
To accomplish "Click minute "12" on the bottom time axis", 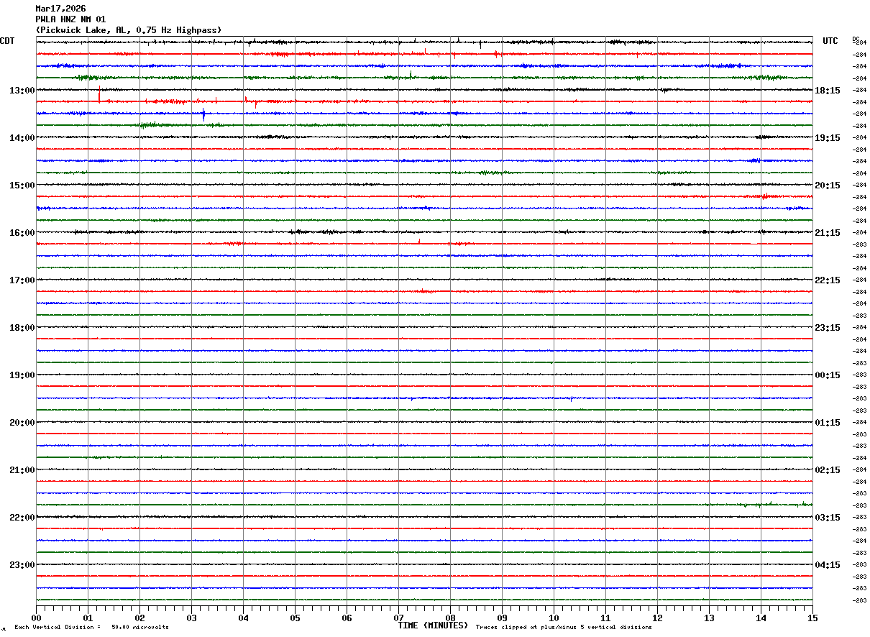I will point(657,618).
